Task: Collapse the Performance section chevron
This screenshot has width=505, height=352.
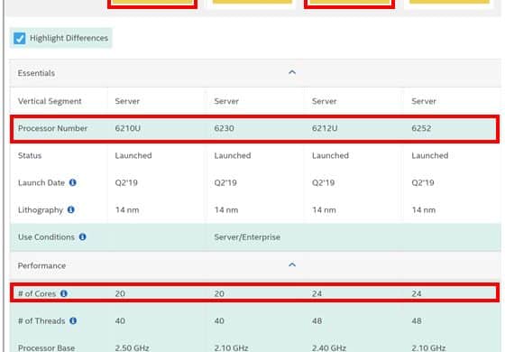Action: click(292, 265)
